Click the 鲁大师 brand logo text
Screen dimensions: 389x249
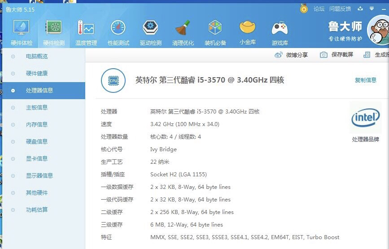[345, 26]
